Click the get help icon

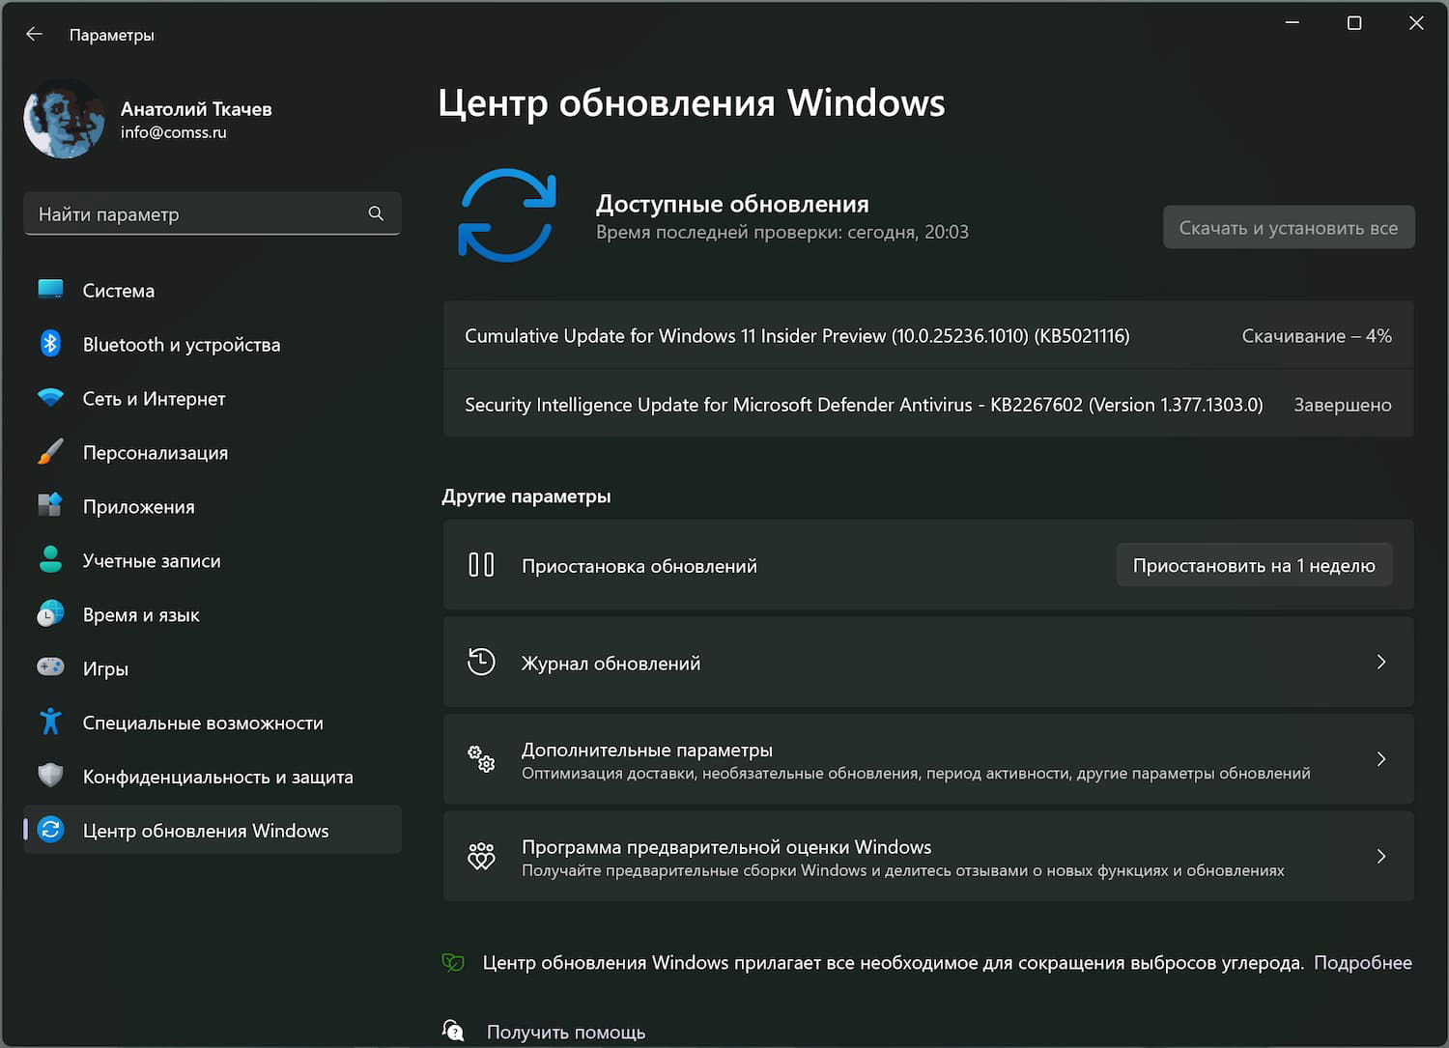tap(453, 1031)
